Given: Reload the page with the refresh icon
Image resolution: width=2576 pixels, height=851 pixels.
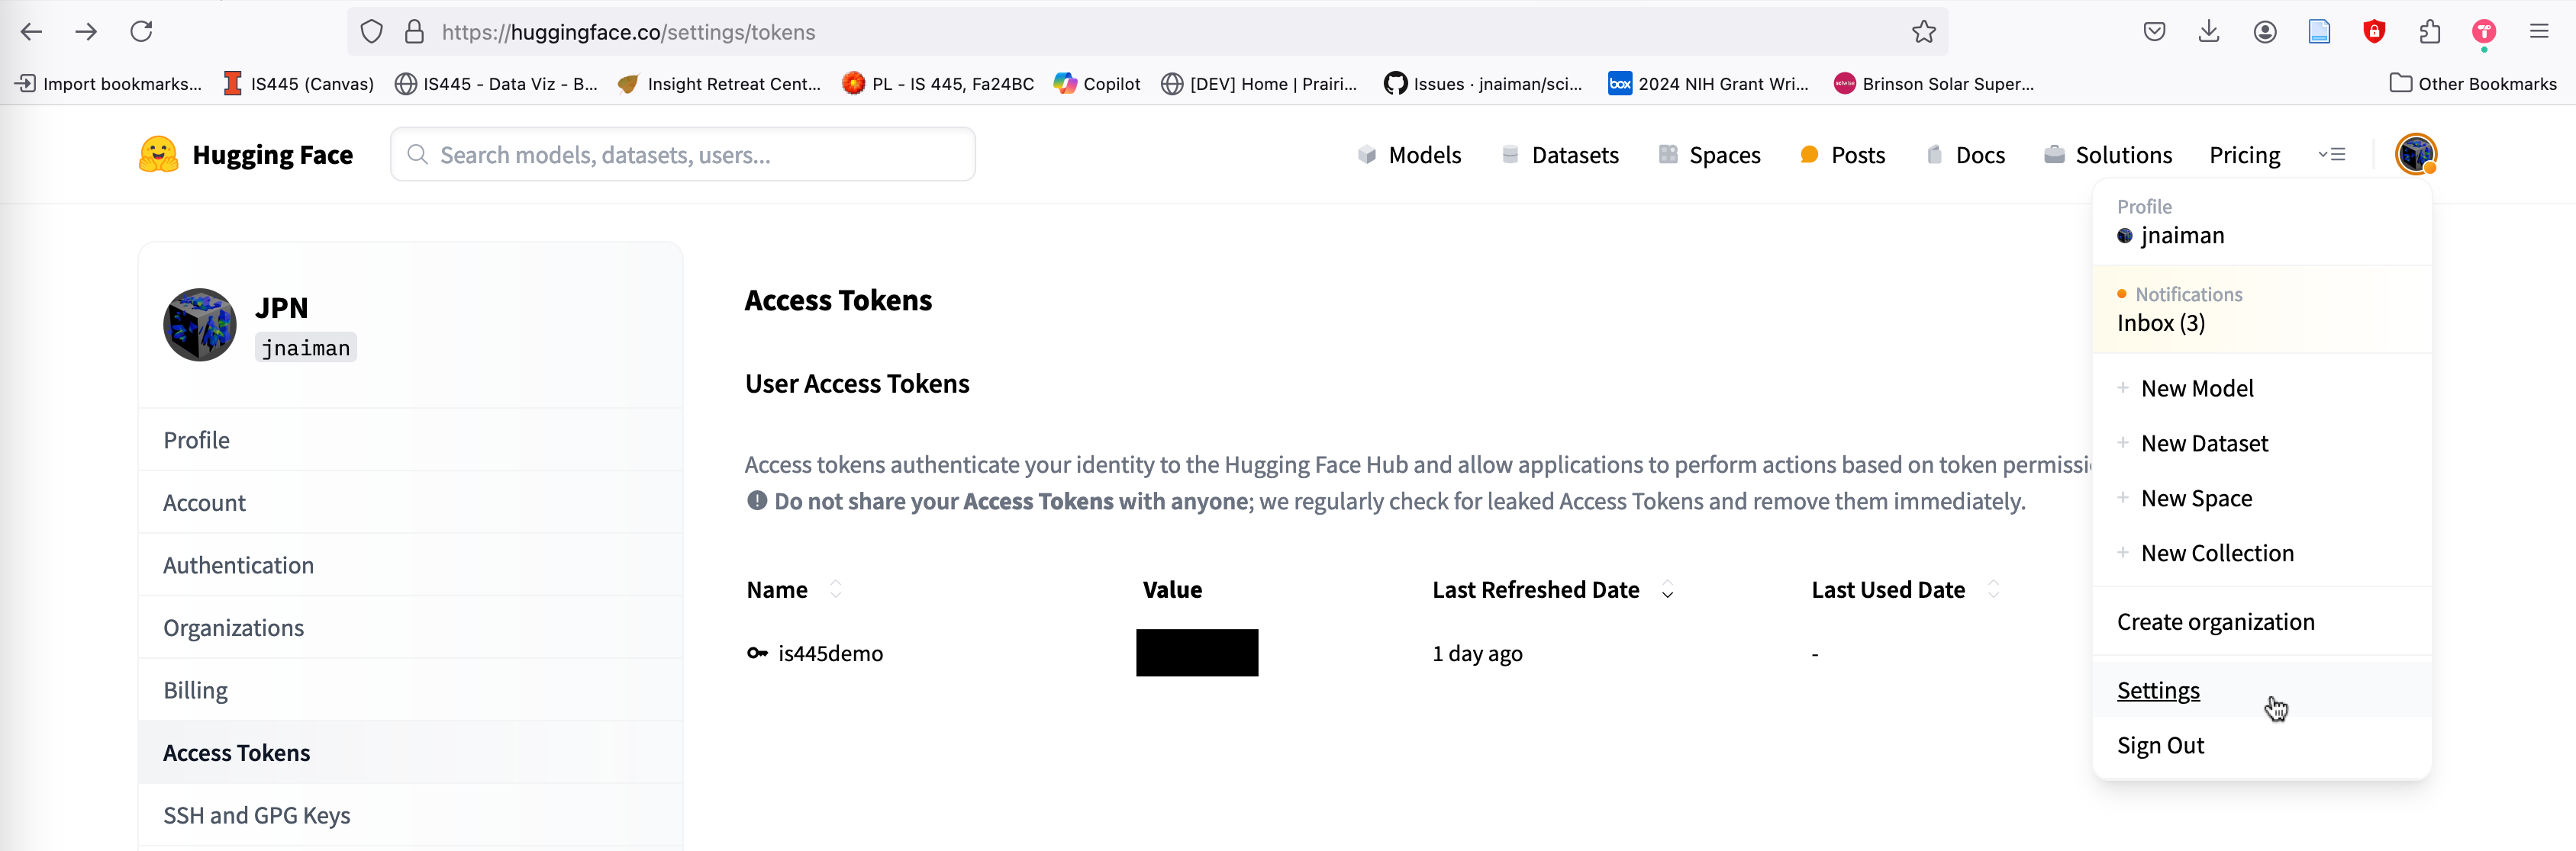Looking at the screenshot, I should pyautogui.click(x=141, y=32).
